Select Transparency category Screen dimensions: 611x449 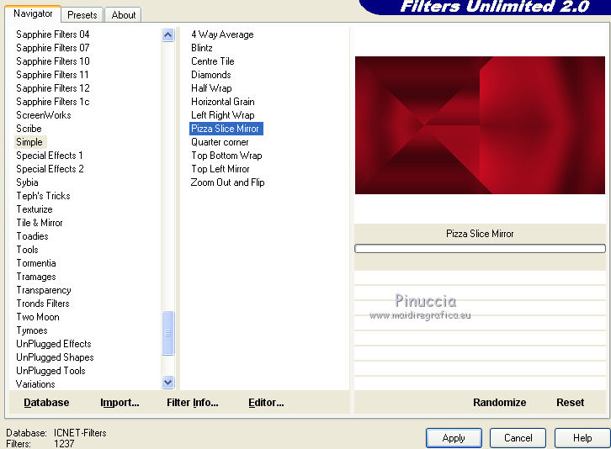44,290
